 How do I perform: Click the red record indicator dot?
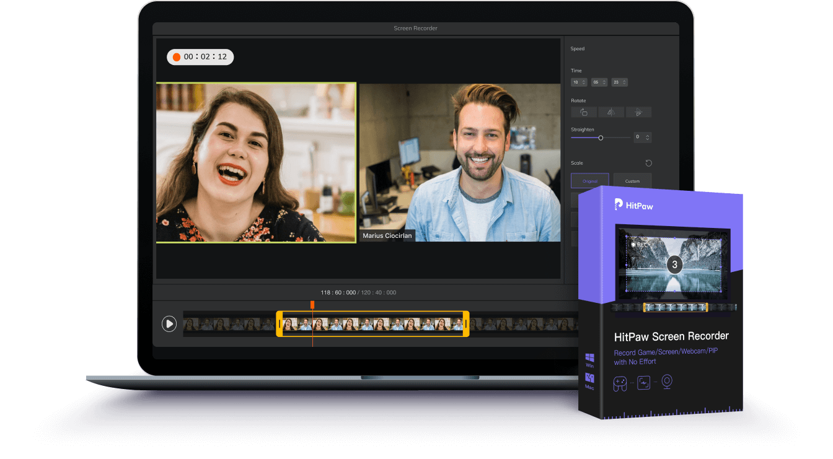(177, 56)
